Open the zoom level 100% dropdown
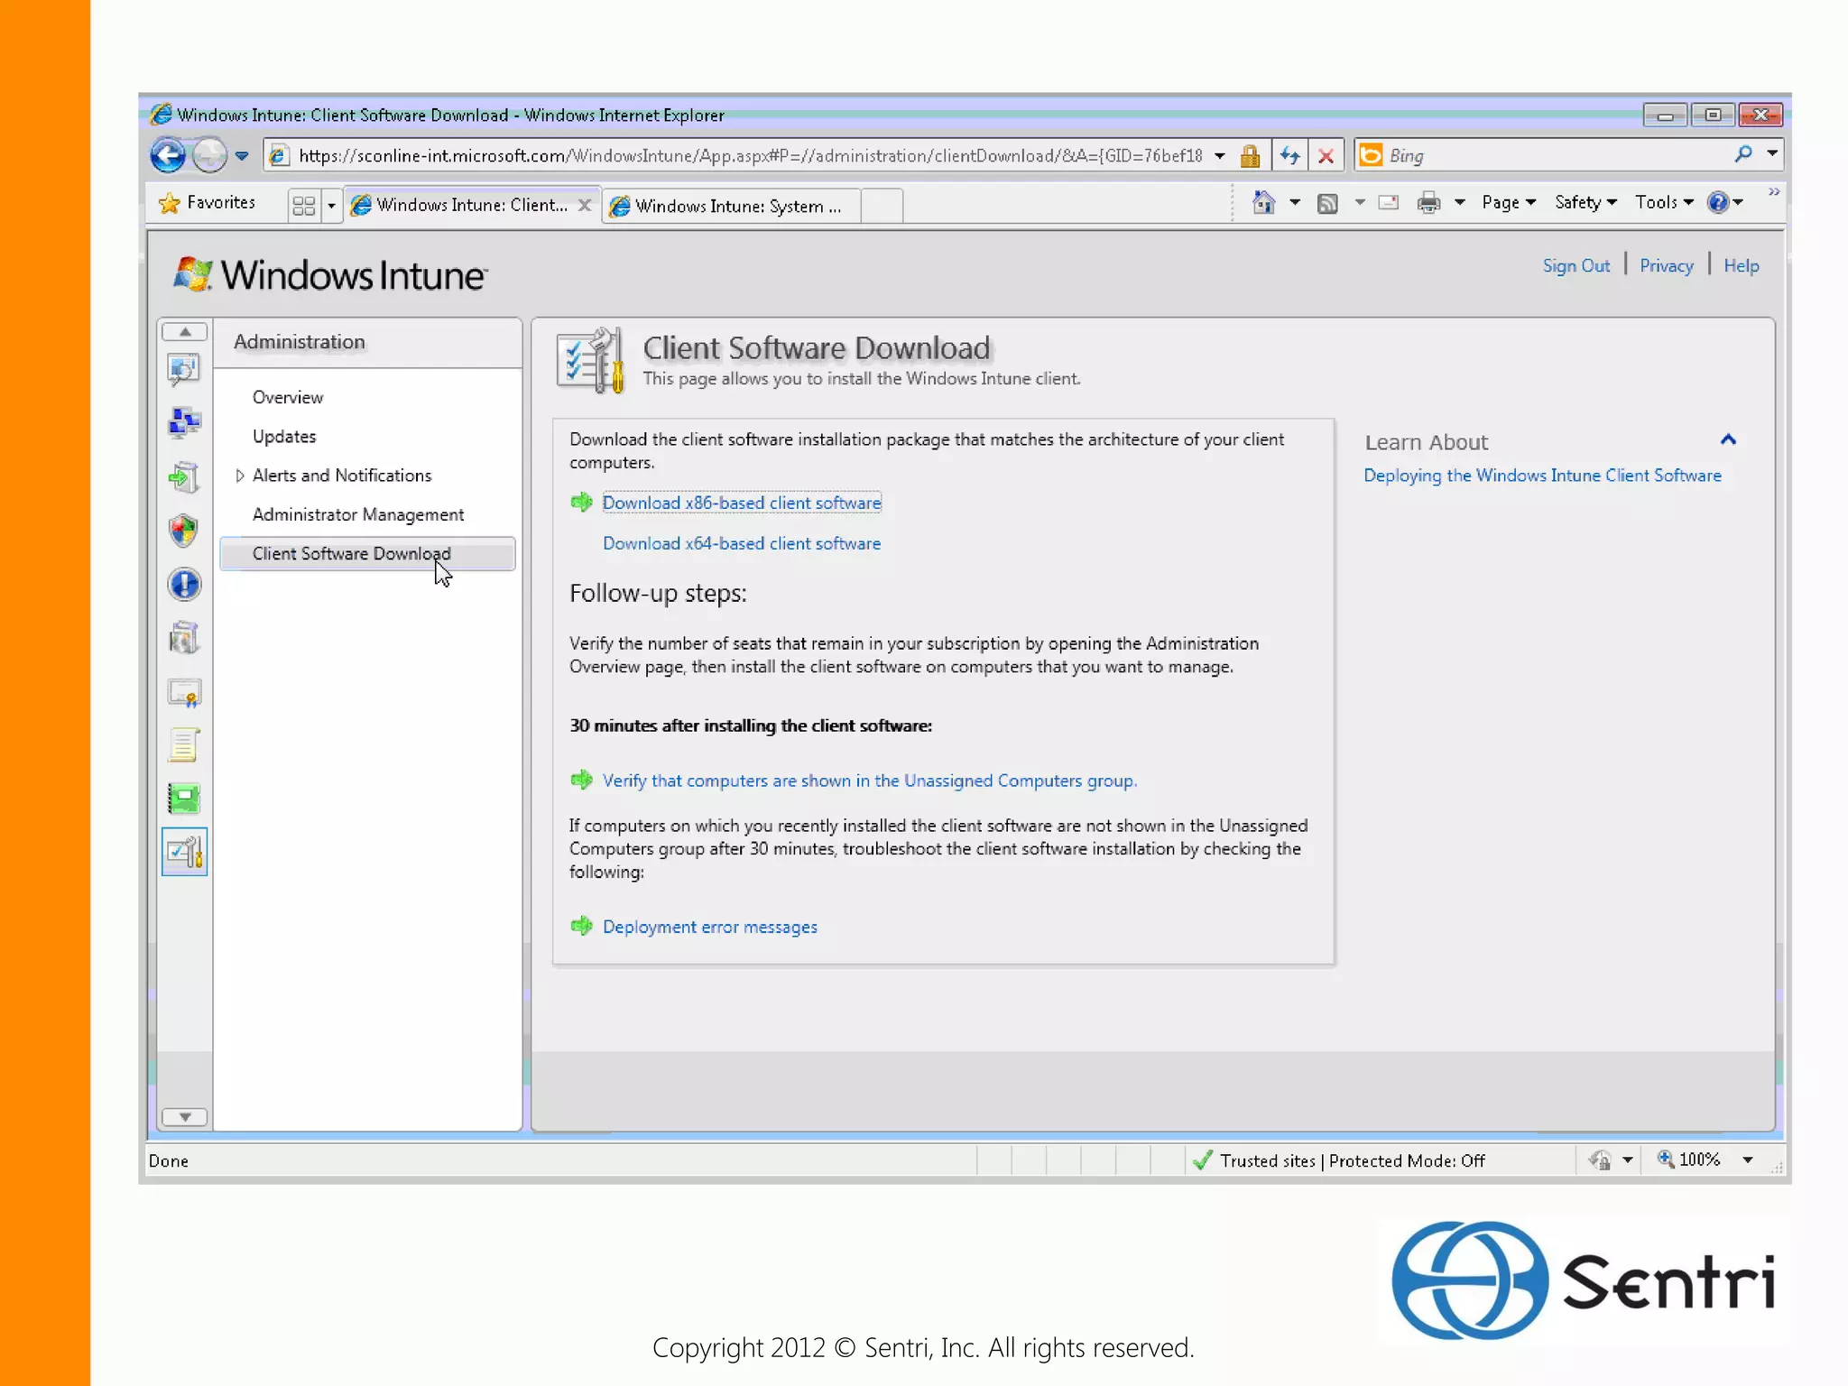This screenshot has height=1386, width=1848. point(1748,1160)
